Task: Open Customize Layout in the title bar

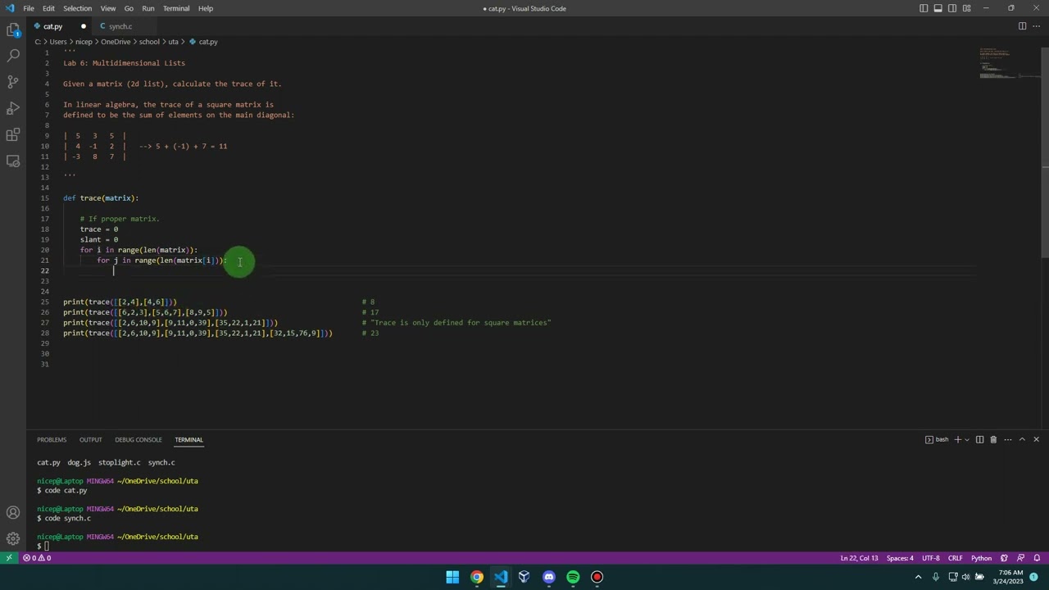Action: 966,8
